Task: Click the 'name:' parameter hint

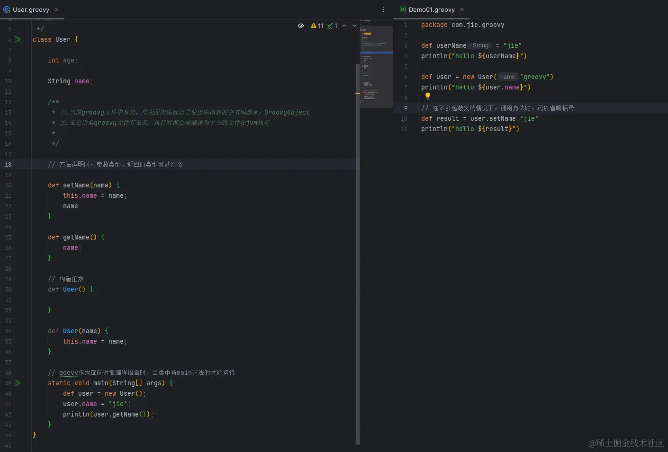Action: 508,77
